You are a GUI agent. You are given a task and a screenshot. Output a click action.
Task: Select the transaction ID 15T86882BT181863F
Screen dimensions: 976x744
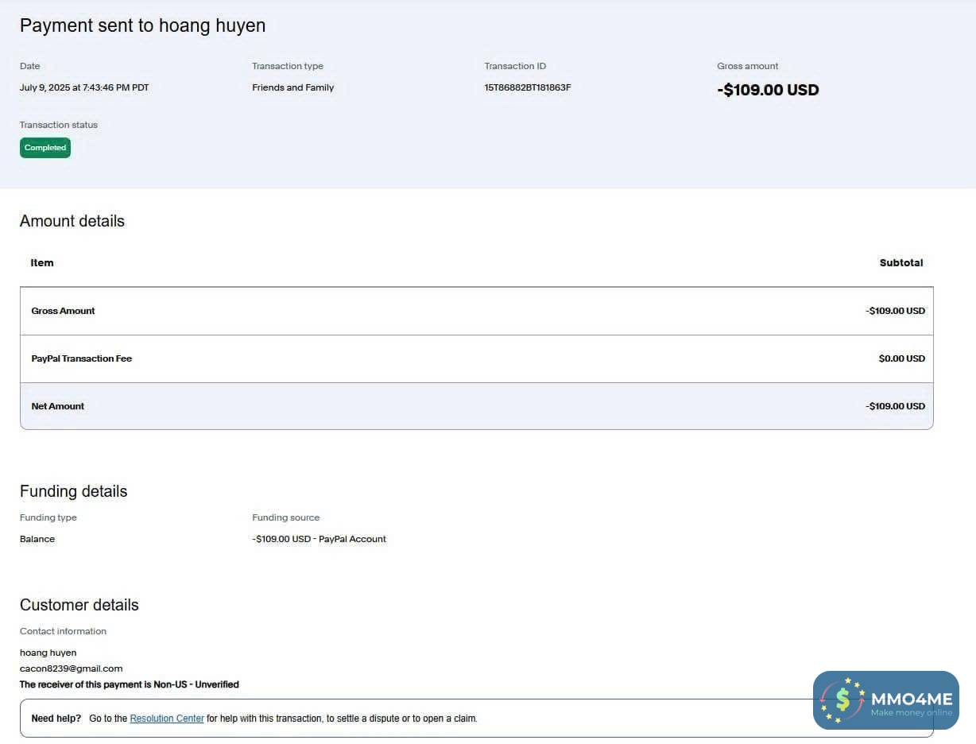click(528, 87)
